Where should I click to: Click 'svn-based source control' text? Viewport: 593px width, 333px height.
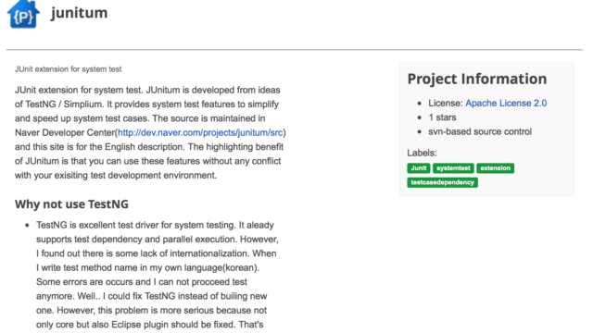[480, 131]
